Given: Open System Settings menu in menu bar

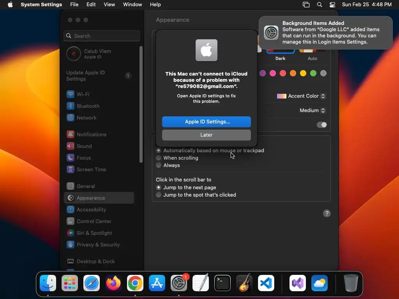Looking at the screenshot, I should click(41, 5).
